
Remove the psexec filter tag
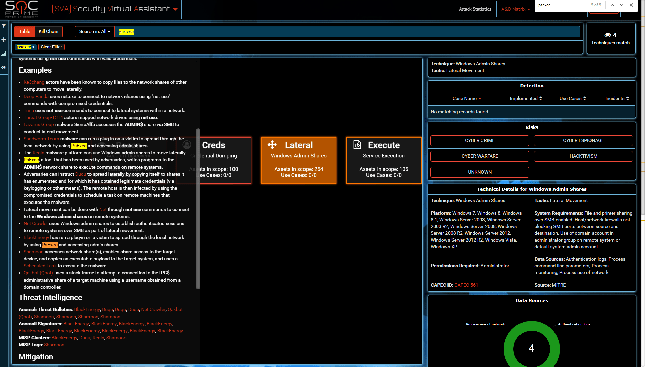coord(33,47)
